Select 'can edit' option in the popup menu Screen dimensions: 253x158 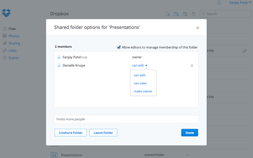139,75
